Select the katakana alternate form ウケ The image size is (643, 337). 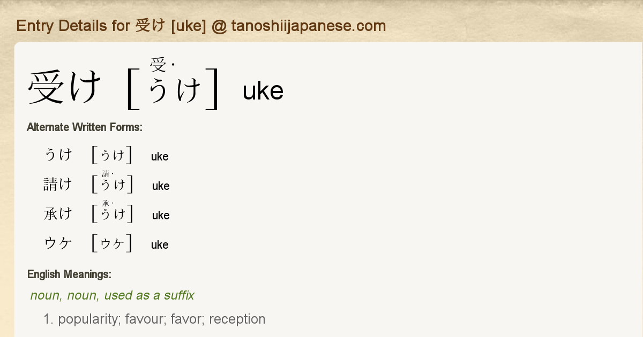(58, 243)
